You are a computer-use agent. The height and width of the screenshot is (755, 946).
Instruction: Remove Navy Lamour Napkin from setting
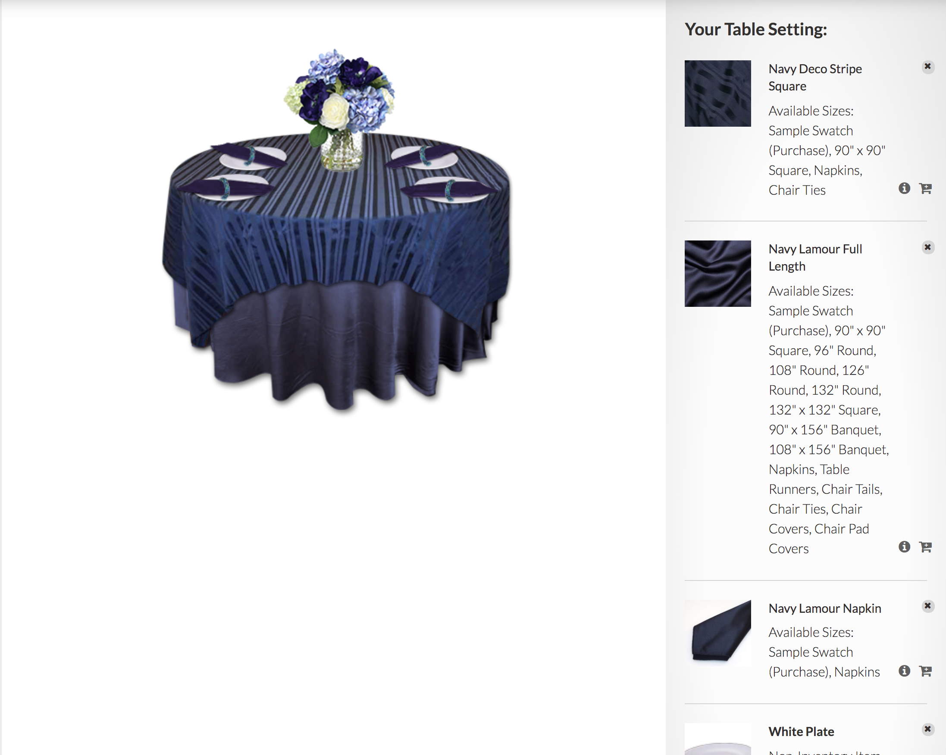point(927,606)
